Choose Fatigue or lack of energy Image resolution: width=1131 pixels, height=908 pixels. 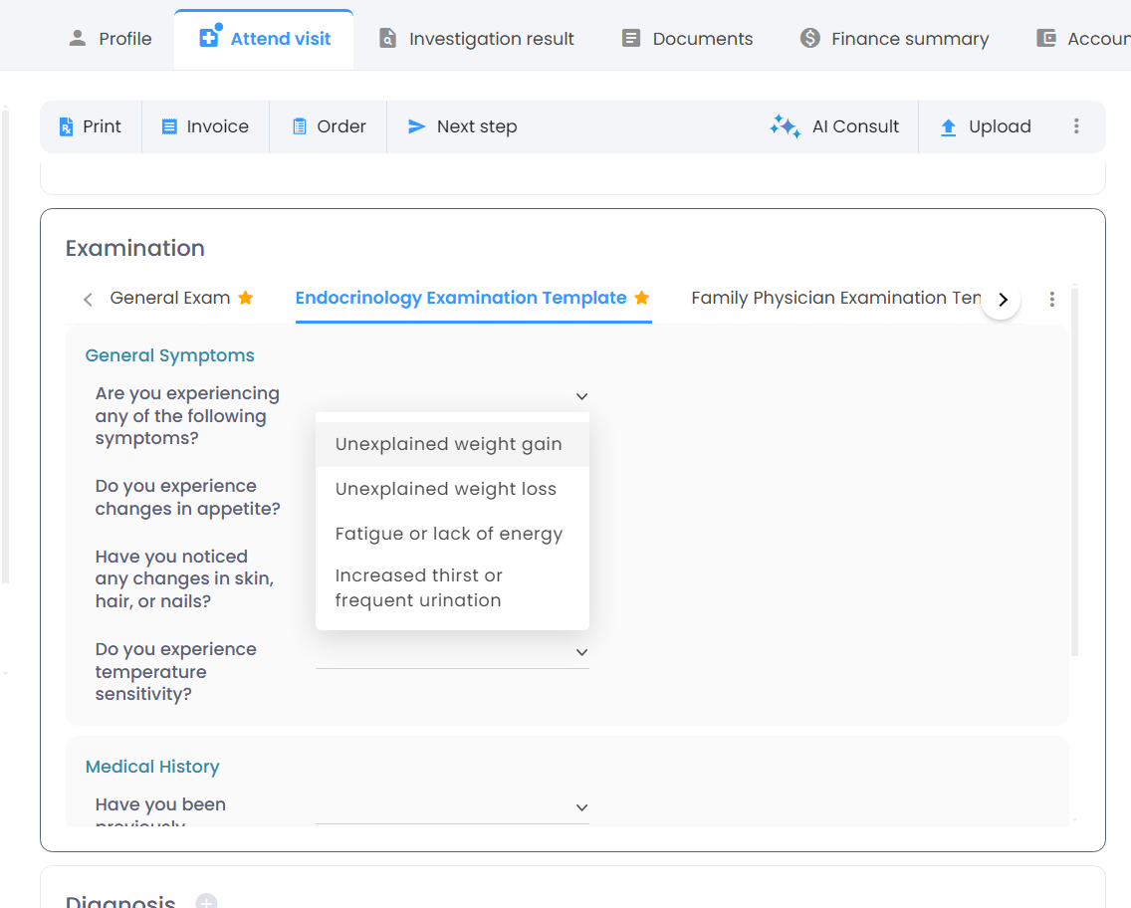[449, 534]
